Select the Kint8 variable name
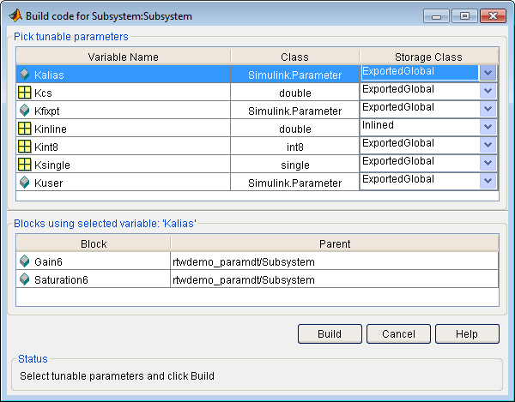 click(46, 147)
